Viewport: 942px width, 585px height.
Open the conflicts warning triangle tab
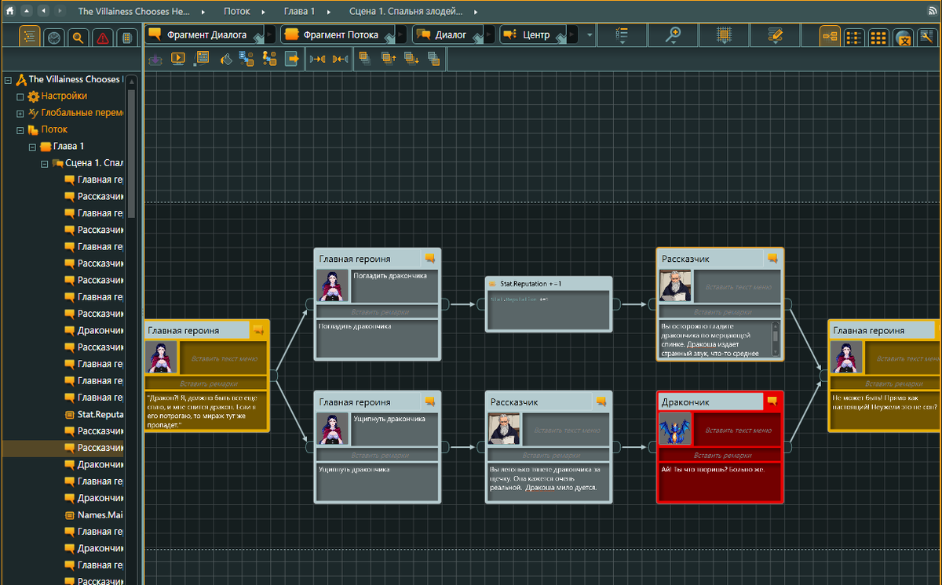pos(102,37)
